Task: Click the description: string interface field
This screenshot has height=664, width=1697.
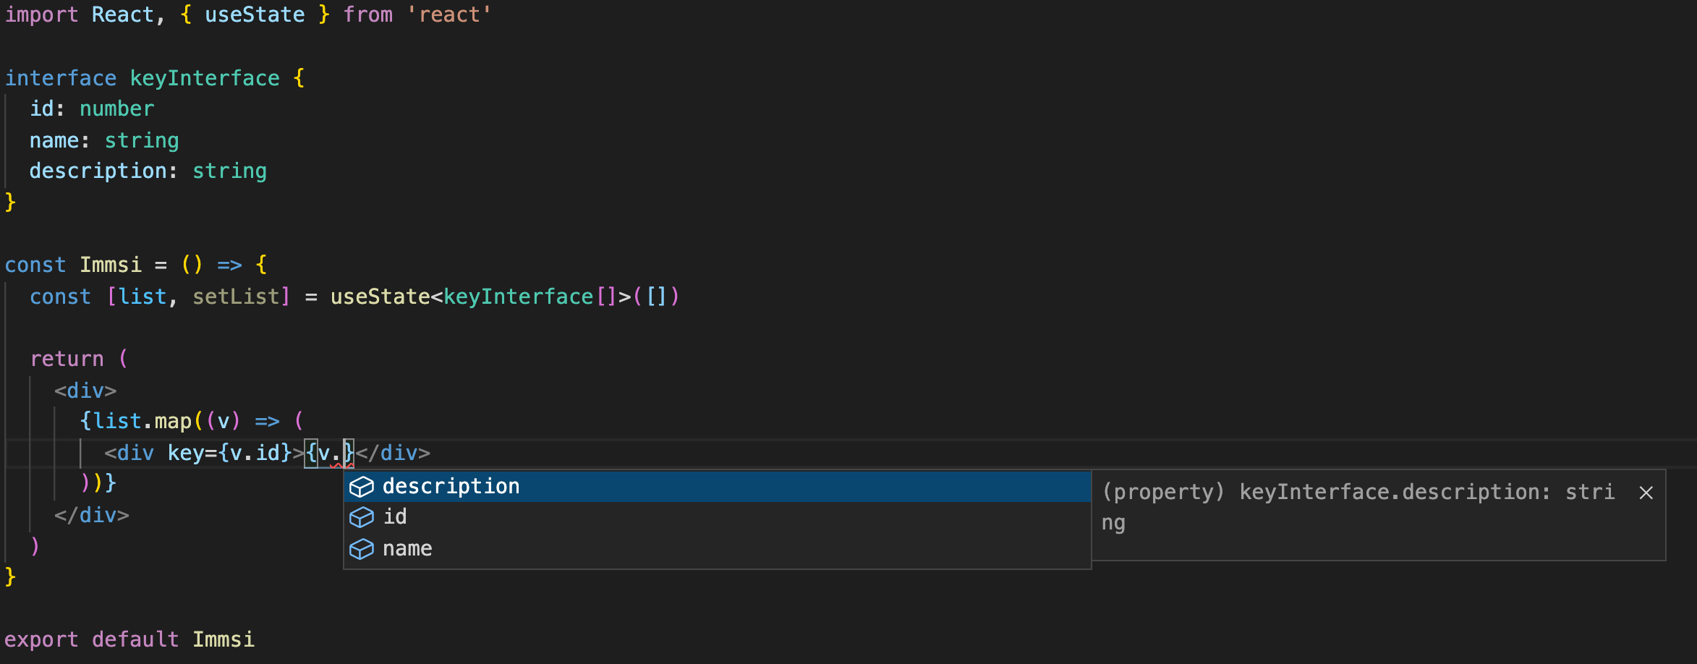Action: pyautogui.click(x=148, y=171)
